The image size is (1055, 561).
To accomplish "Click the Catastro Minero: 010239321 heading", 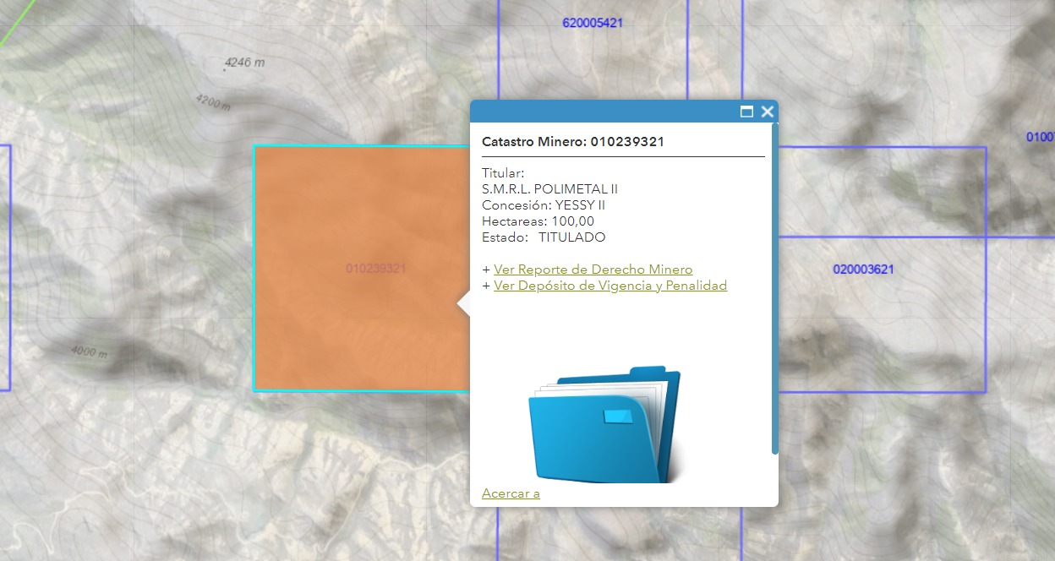I will pyautogui.click(x=572, y=142).
